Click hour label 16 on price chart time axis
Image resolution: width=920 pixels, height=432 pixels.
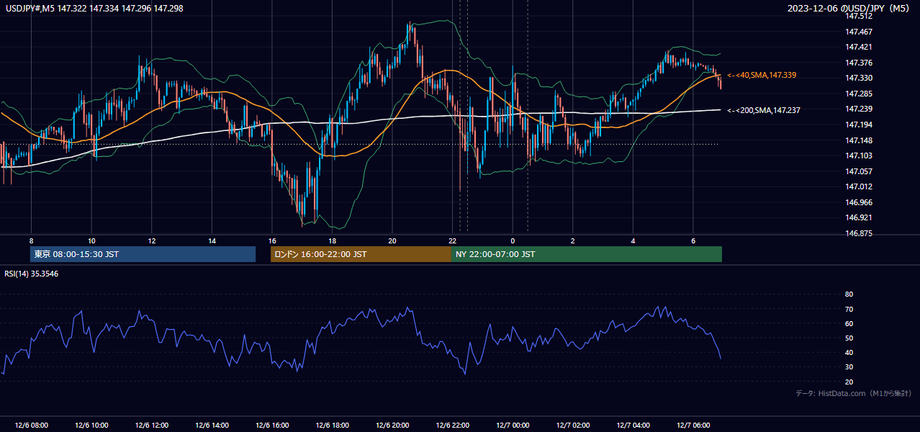[272, 240]
